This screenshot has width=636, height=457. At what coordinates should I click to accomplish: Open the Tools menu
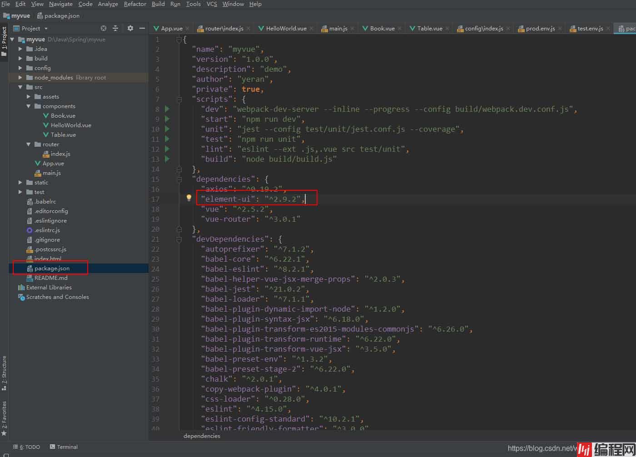[x=193, y=4]
